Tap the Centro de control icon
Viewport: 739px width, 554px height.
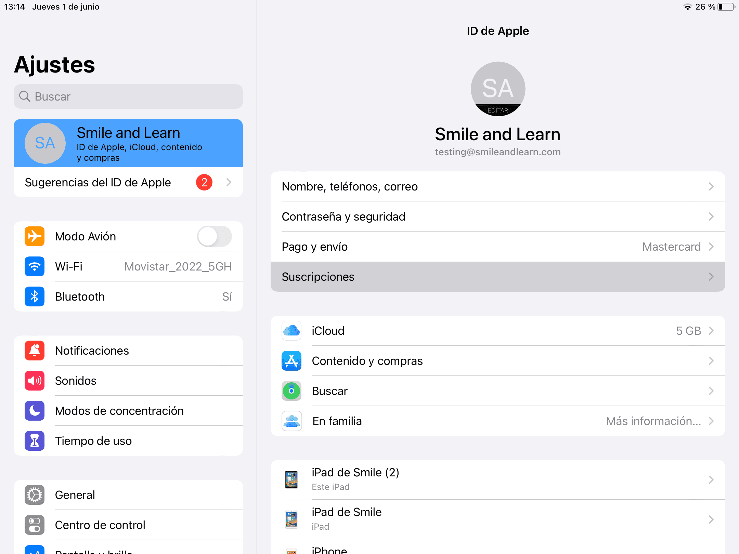coord(35,525)
